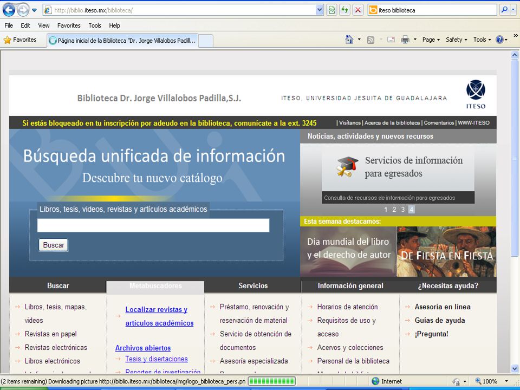Image resolution: width=520 pixels, height=390 pixels.
Task: Click the search provider icon in search box
Action: (373, 10)
